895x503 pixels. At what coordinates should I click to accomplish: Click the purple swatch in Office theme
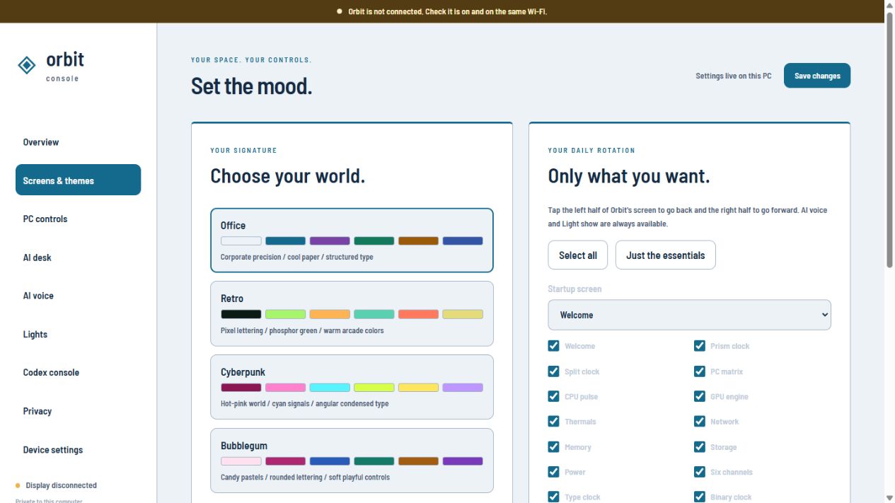[x=330, y=241]
